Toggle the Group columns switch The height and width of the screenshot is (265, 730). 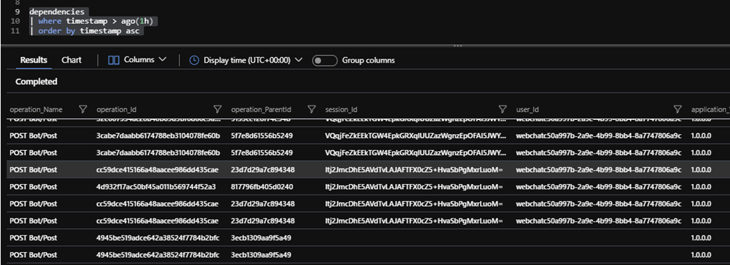coord(325,61)
